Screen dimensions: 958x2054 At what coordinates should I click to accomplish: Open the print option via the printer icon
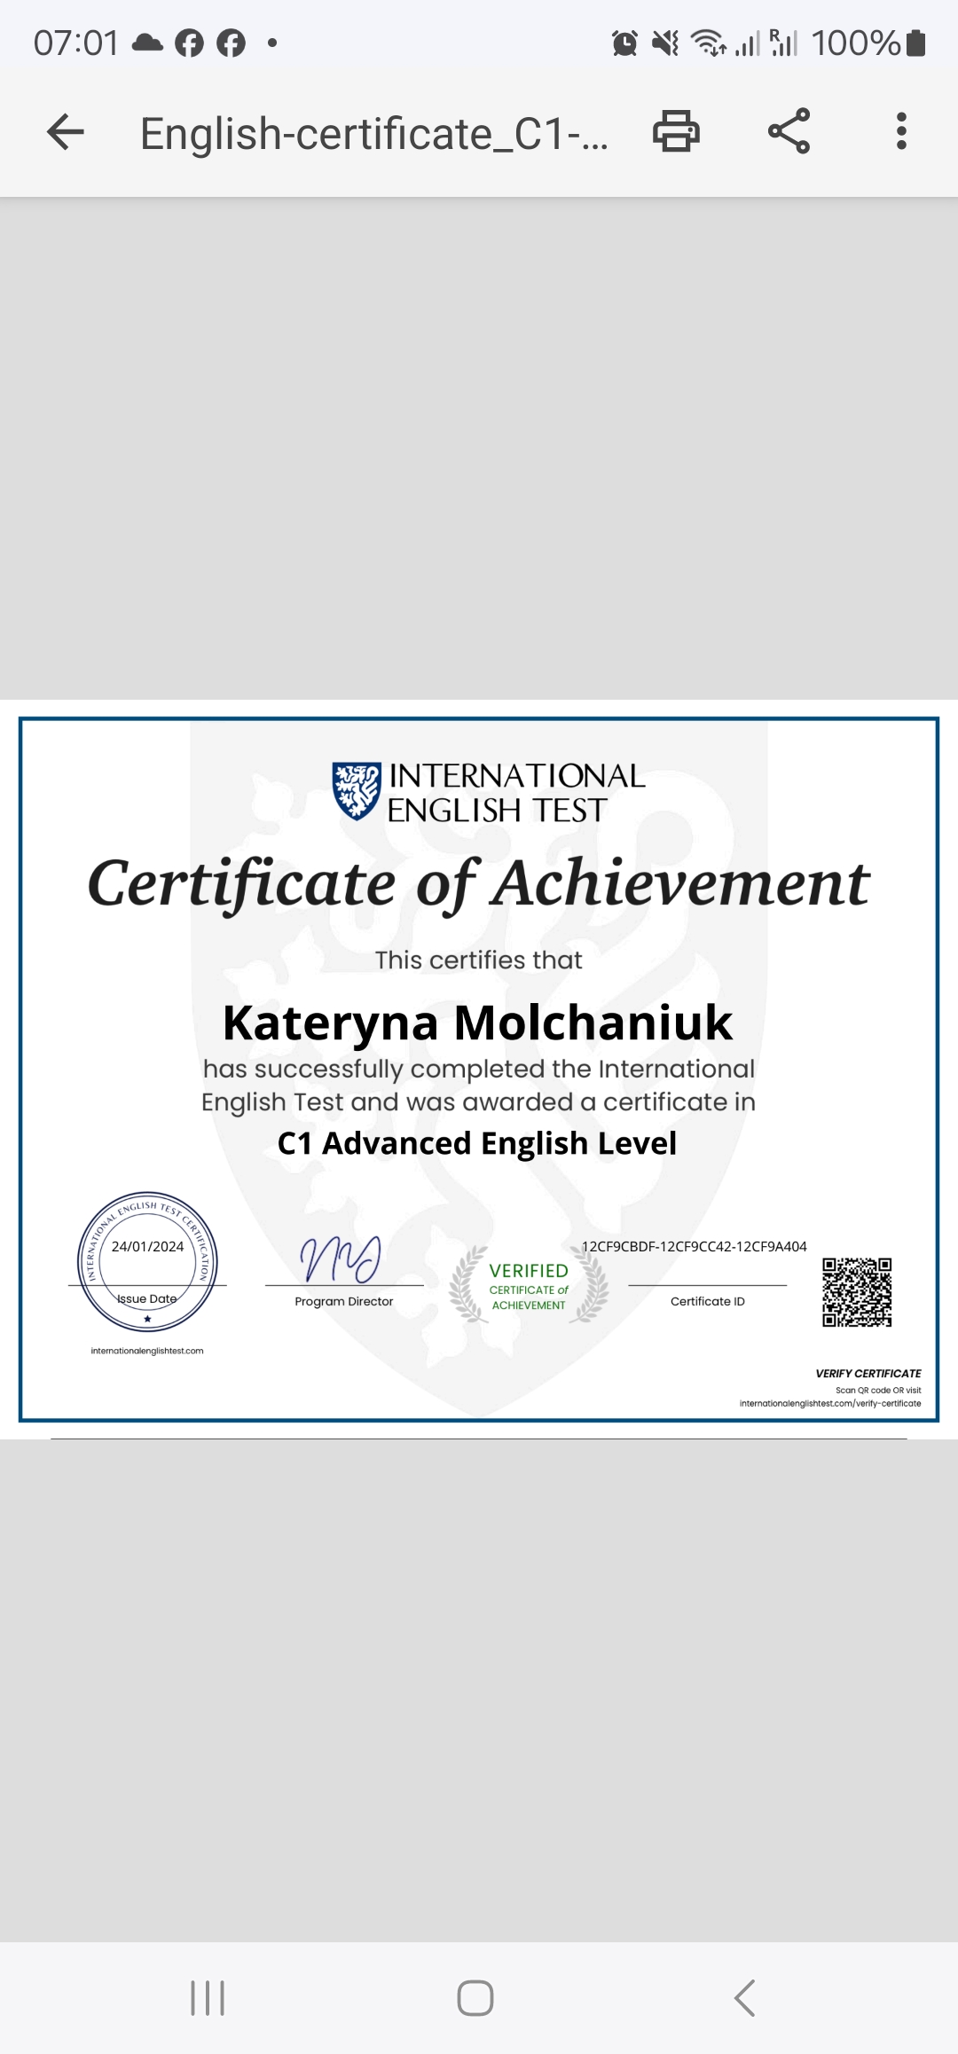pyautogui.click(x=677, y=131)
